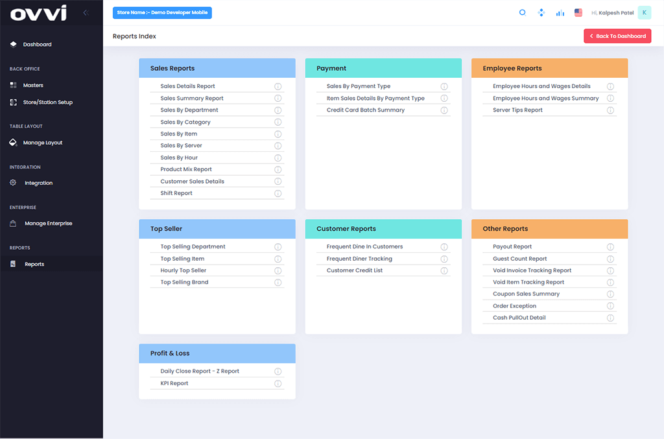Click the Reports document icon in sidebar
This screenshot has width=664, height=439.
(x=13, y=264)
